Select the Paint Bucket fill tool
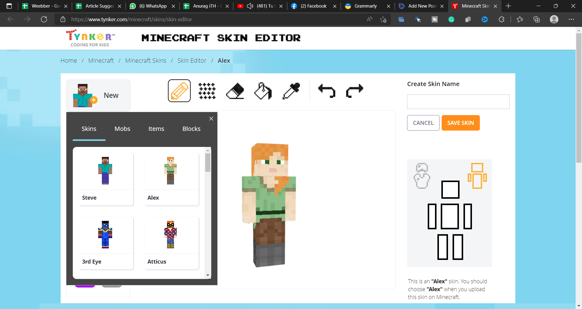582x309 pixels. click(x=263, y=91)
